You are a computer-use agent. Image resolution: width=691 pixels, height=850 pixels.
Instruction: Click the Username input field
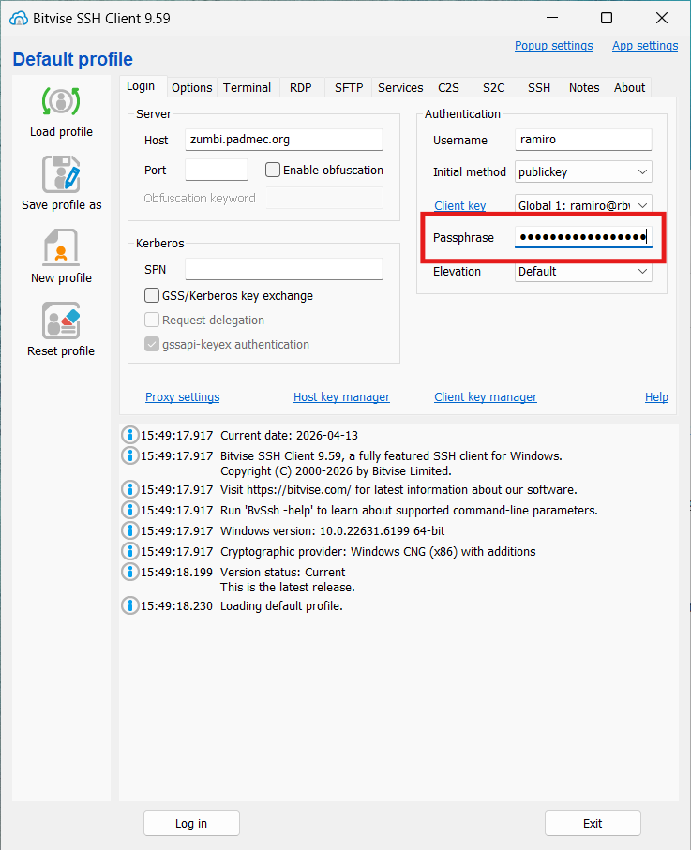583,140
